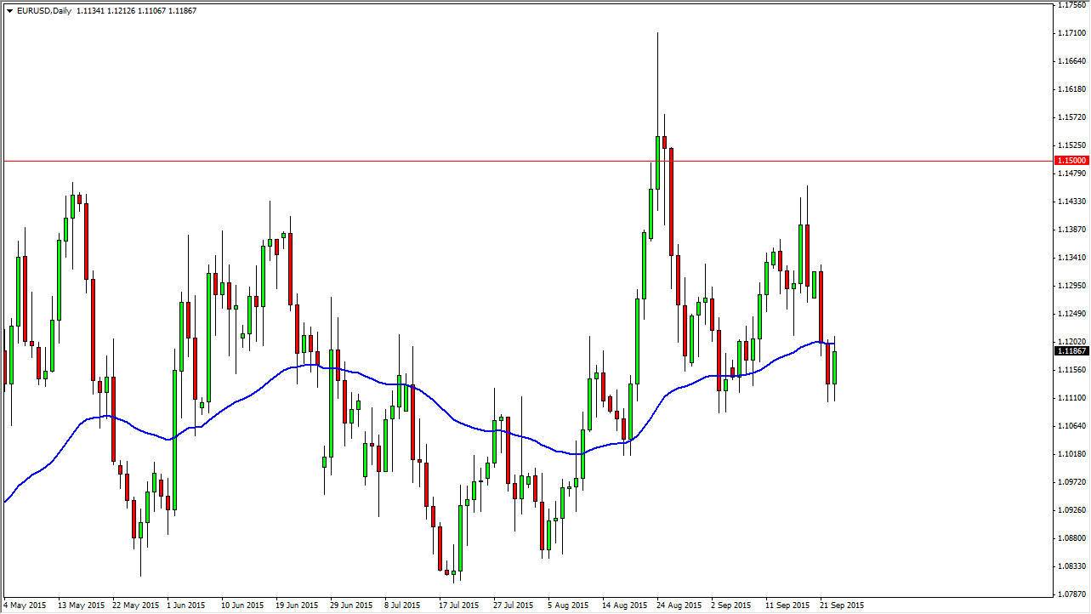Click the 1.12490 price axis label
This screenshot has width=1091, height=614.
pos(1072,314)
